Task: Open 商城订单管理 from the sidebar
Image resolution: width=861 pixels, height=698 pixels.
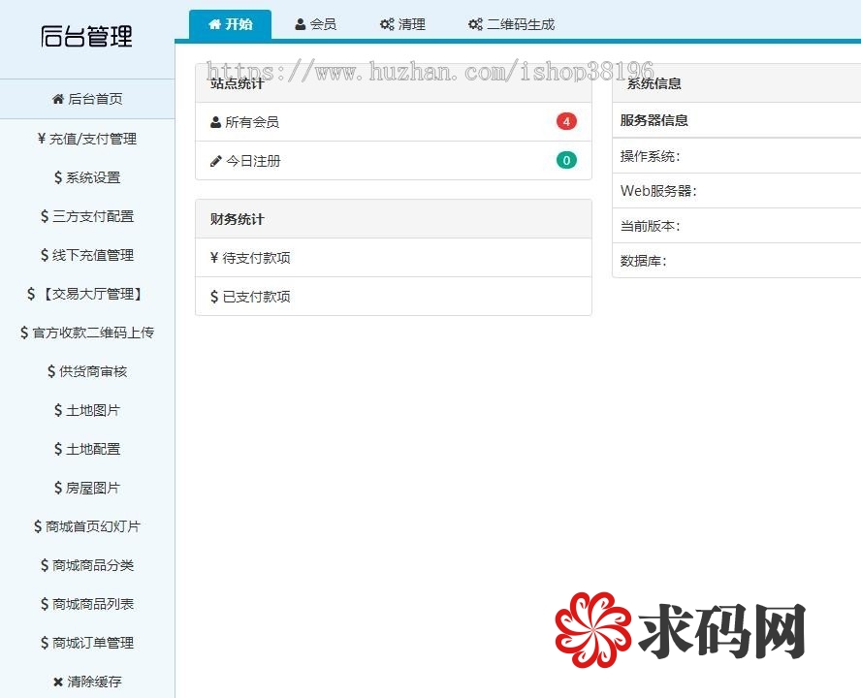Action: [x=88, y=643]
